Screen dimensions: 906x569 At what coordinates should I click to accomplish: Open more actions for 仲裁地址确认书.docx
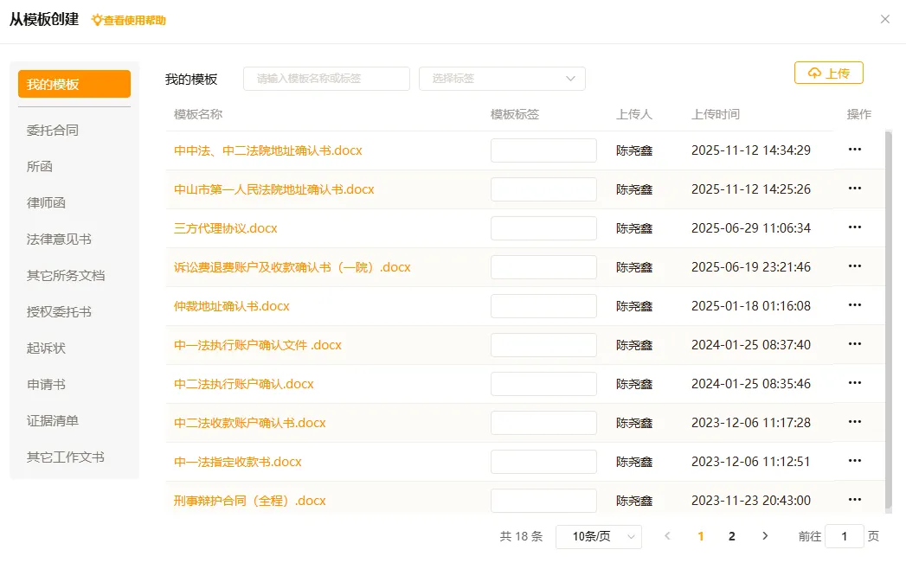(854, 305)
